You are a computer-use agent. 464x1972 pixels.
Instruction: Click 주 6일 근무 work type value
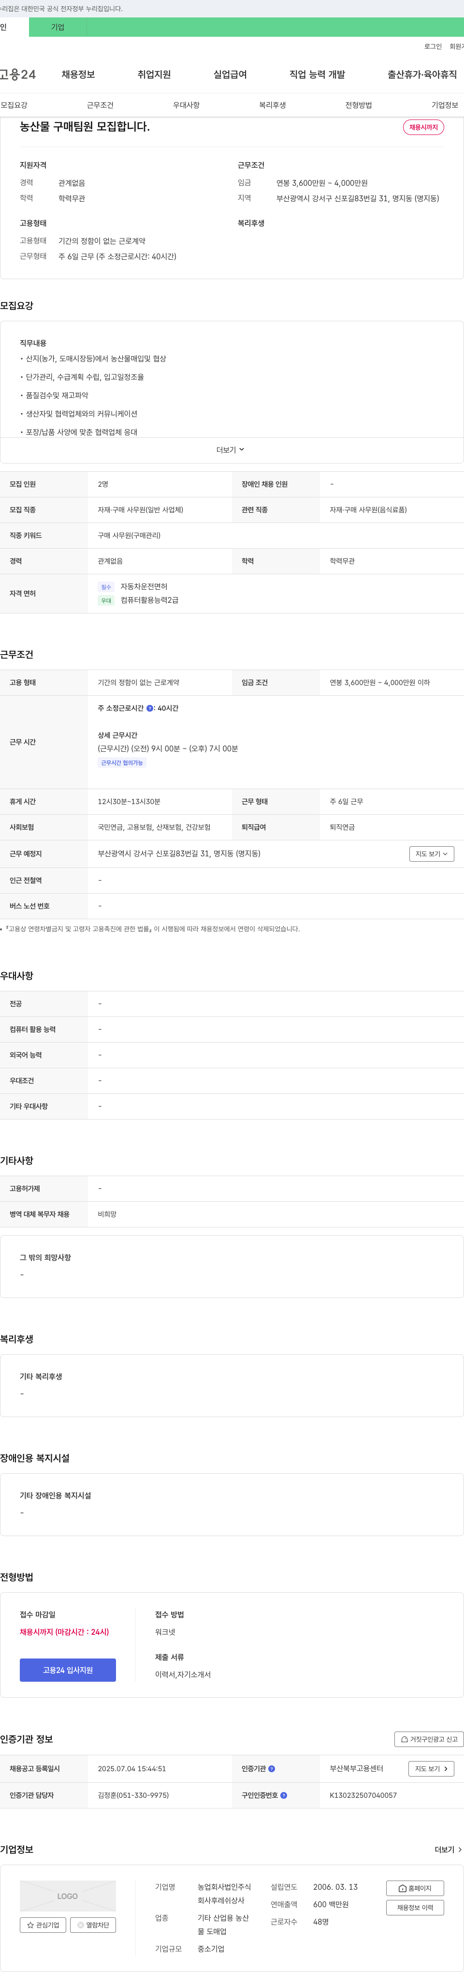346,802
